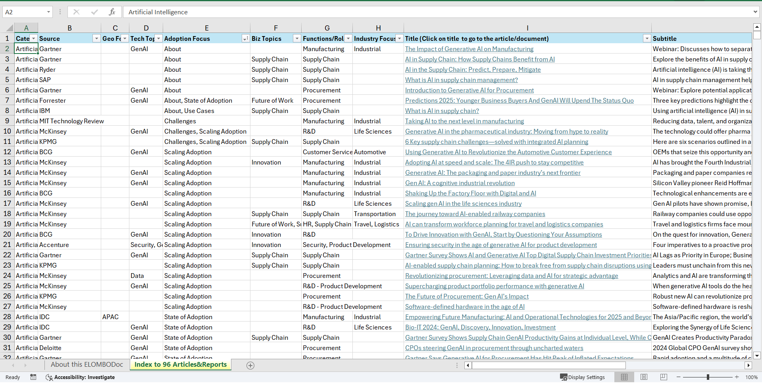Select column header I
Image resolution: width=762 pixels, height=383 pixels.
tap(527, 28)
